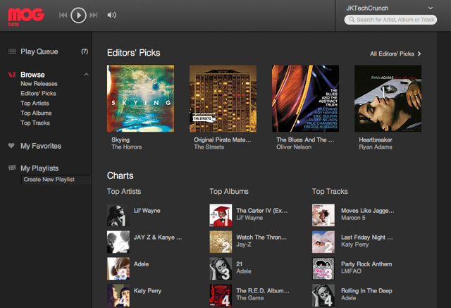This screenshot has height=308, width=451.
Task: Skip to the previous track
Action: (63, 15)
